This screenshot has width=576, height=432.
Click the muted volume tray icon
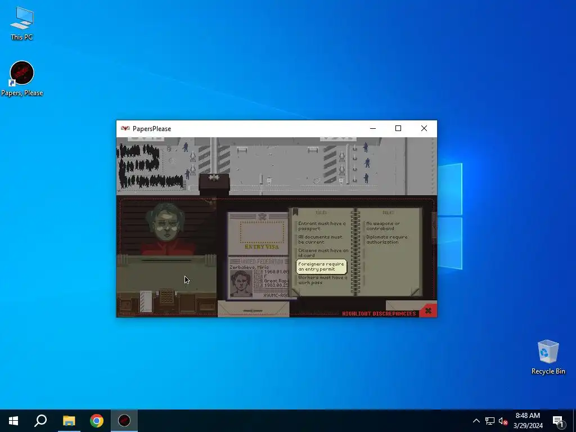pos(503,421)
